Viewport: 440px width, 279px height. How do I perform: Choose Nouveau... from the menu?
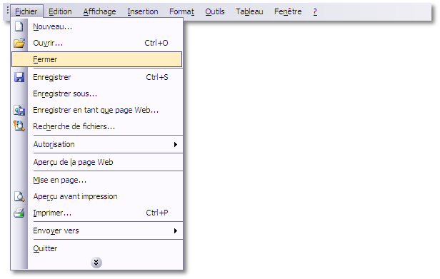point(97,26)
